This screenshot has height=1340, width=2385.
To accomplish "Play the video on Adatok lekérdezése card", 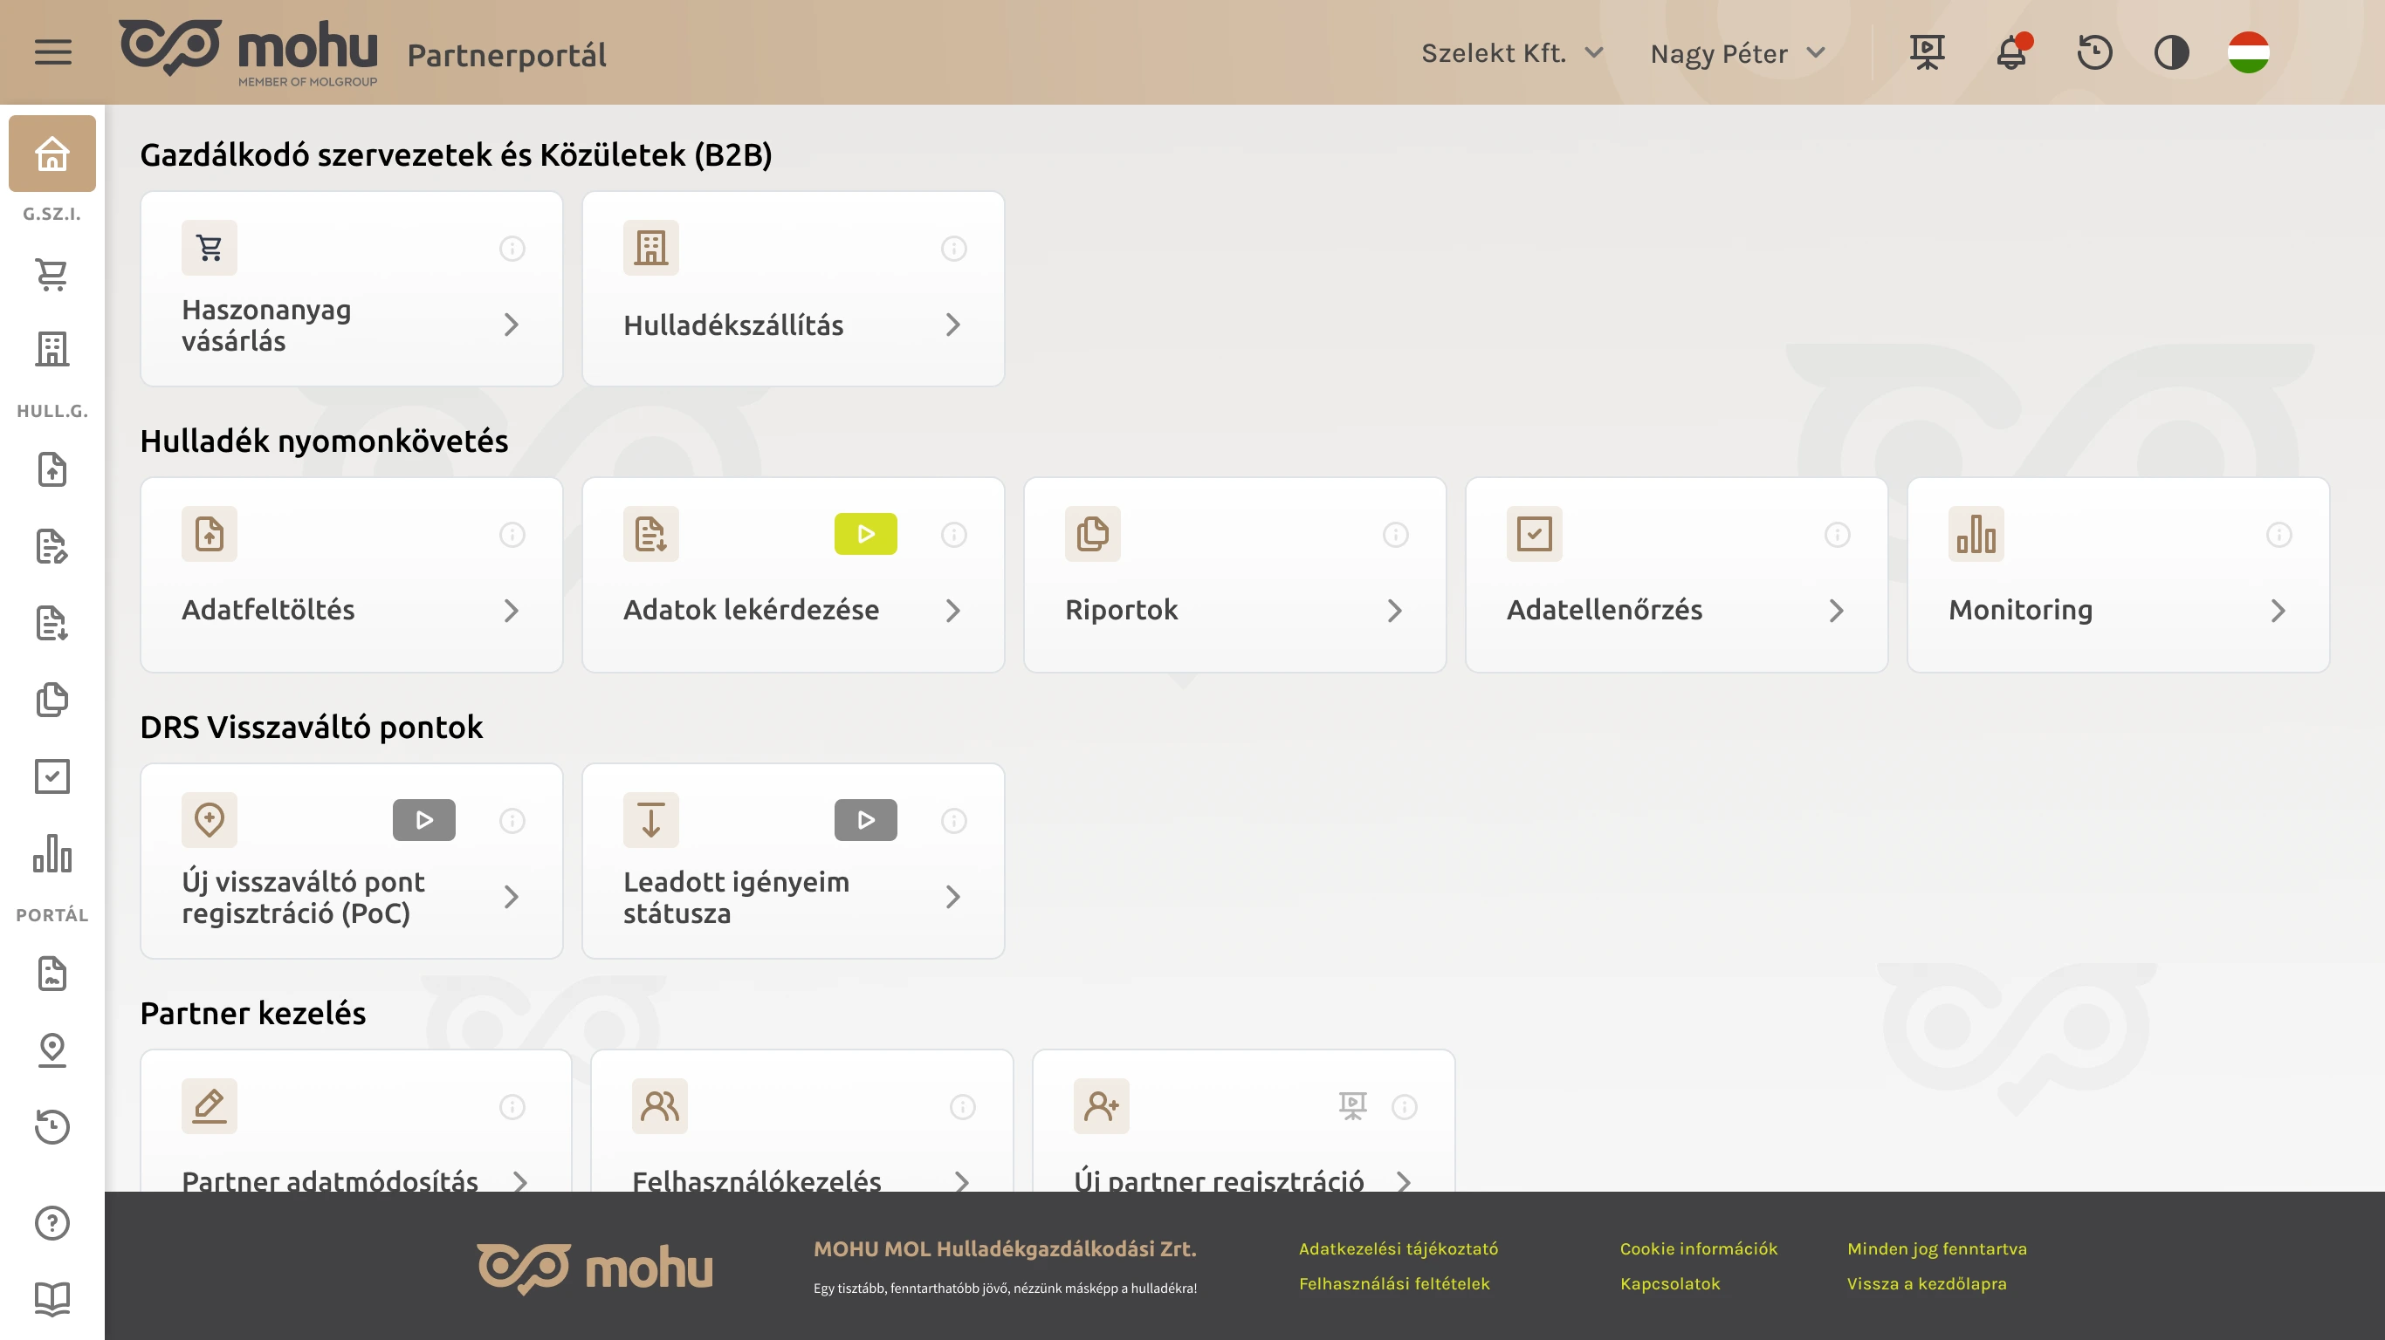I will (865, 534).
